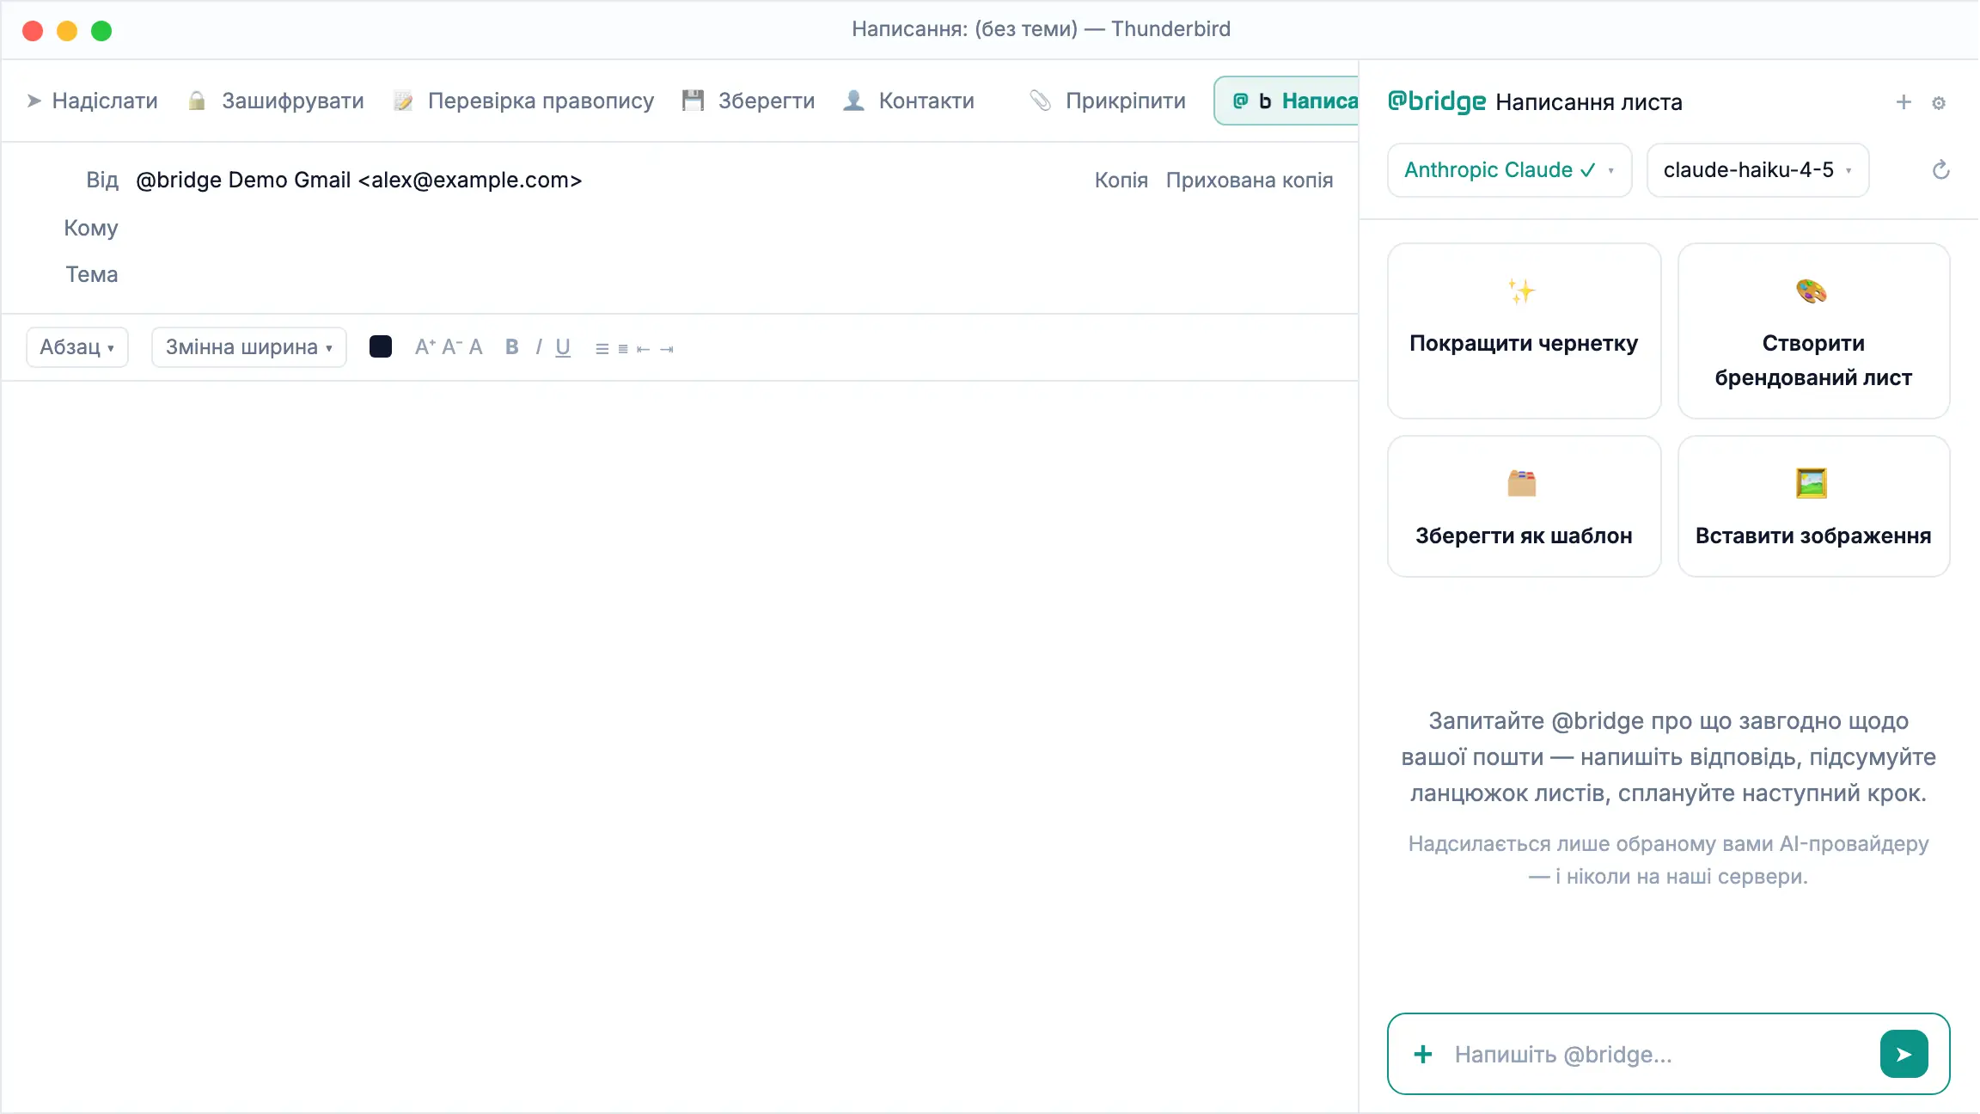Toggle the @bridge Написа toolbar button
Screen dimensions: 1980x1114
(1286, 101)
